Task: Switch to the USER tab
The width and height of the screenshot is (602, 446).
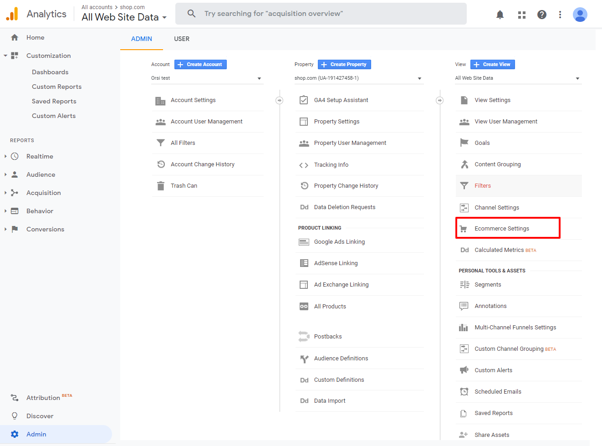Action: point(182,39)
